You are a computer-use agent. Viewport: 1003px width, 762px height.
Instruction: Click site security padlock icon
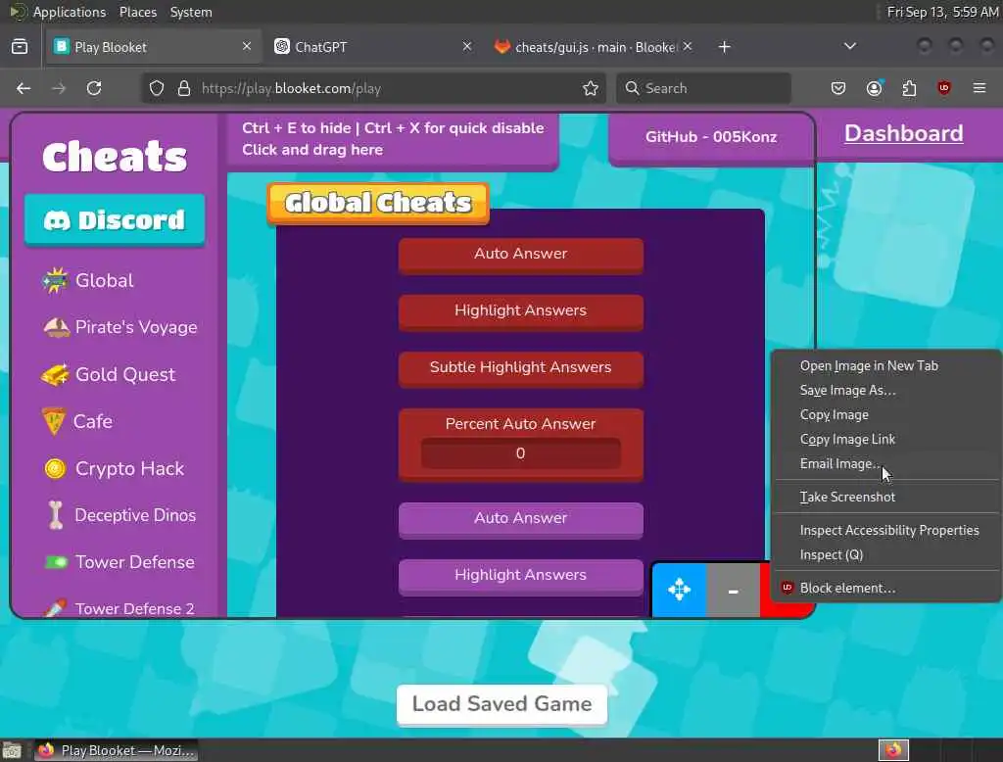click(183, 88)
